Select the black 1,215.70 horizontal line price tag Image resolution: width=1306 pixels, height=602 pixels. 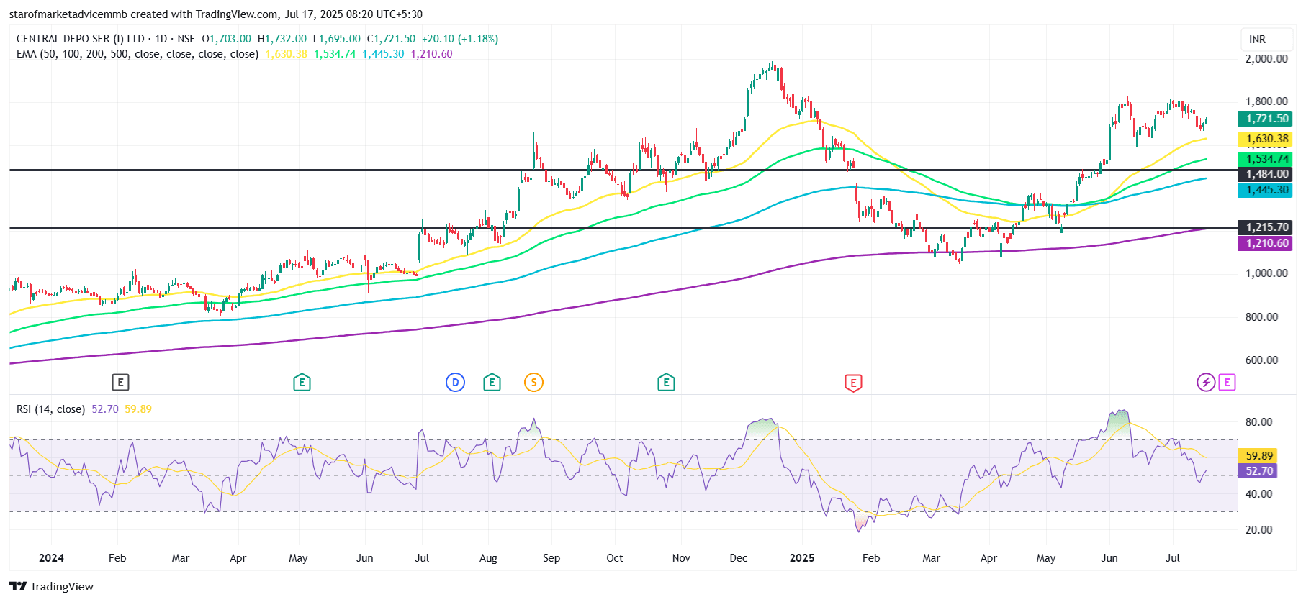1265,227
